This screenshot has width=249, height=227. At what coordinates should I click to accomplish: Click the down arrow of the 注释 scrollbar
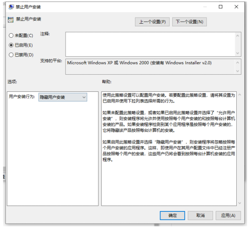[x=238, y=53]
